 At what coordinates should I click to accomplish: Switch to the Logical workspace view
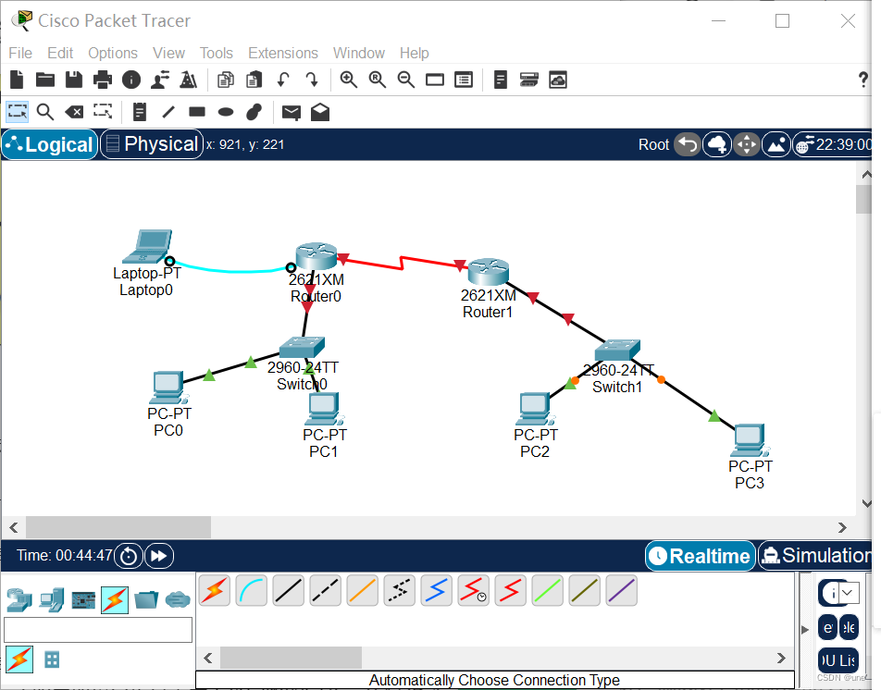pos(49,144)
